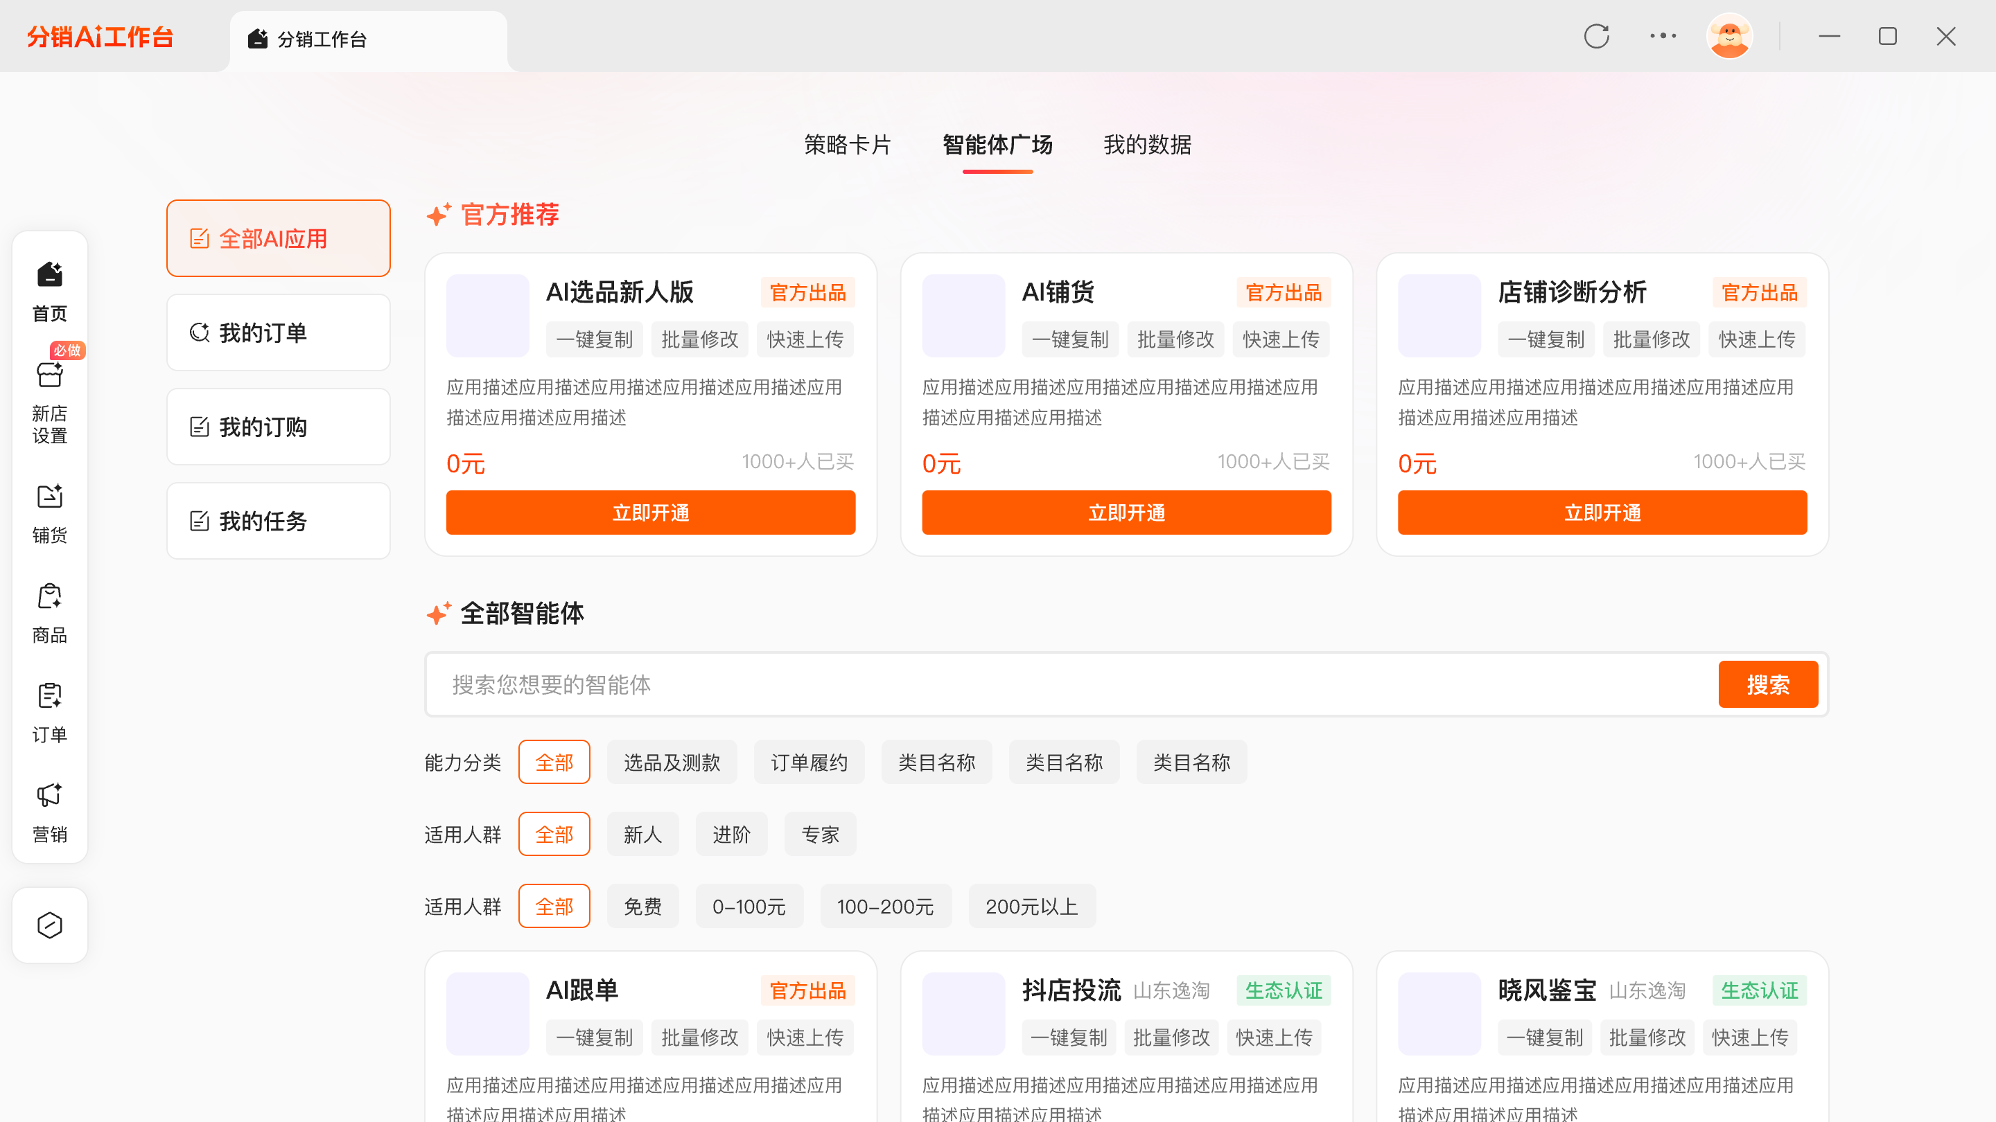Screen dimensions: 1996x1122
Task: Filter audience by 专家
Action: coord(820,835)
